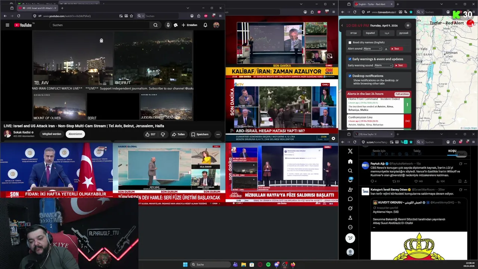This screenshot has width=478, height=269.
Task: Open YouTube notifications bell
Action: [205, 25]
